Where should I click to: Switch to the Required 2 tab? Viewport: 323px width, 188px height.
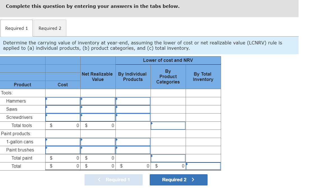pos(50,28)
